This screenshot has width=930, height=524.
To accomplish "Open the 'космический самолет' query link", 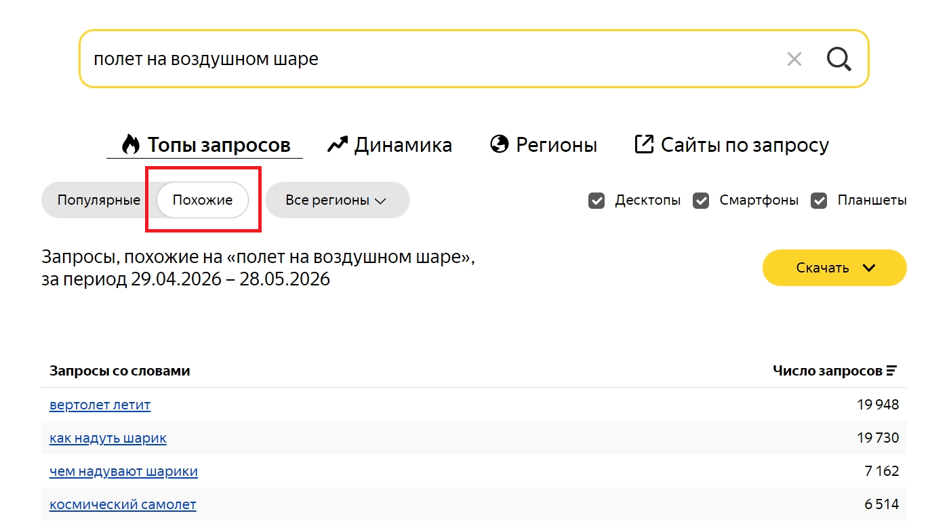I will click(123, 504).
